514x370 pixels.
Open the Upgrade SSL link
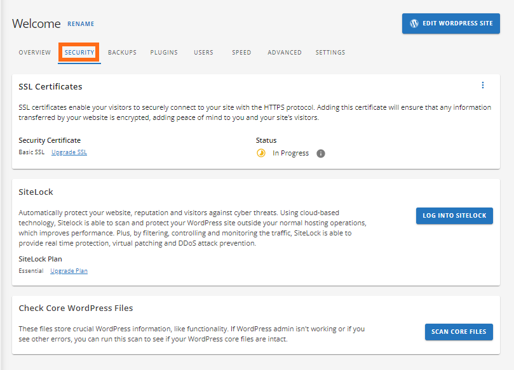pos(69,152)
